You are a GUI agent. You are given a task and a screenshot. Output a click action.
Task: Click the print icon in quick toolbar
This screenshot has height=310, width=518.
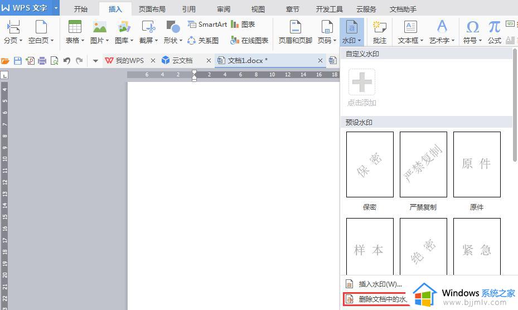tap(42, 61)
